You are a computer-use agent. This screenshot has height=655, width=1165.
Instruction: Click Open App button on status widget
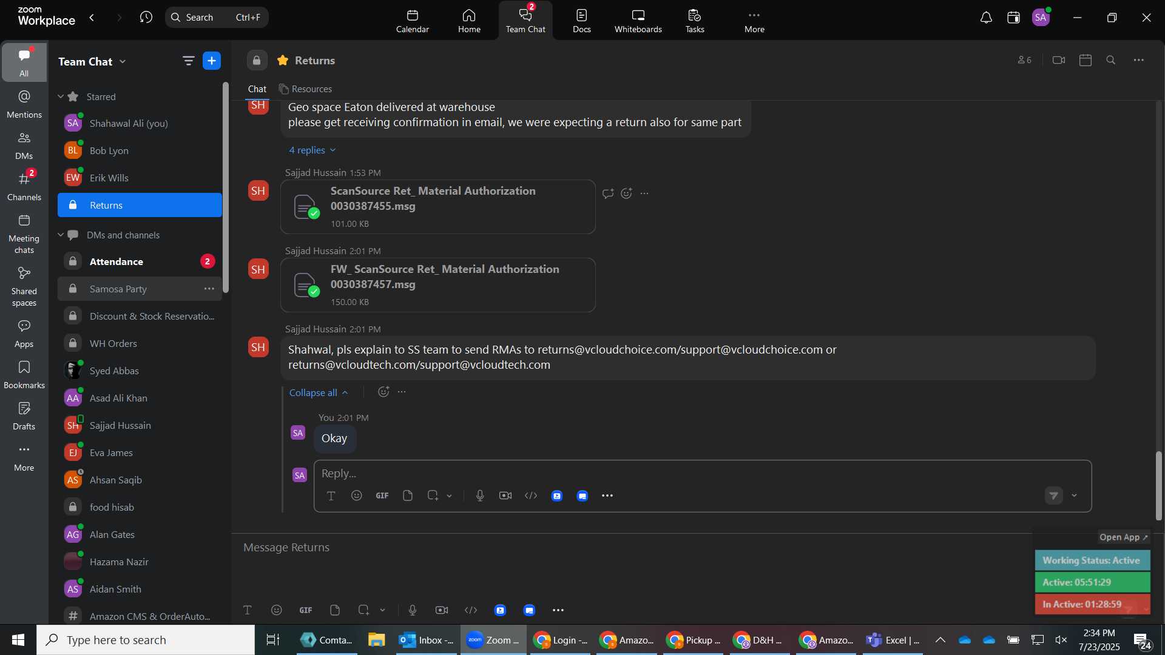[1124, 537]
